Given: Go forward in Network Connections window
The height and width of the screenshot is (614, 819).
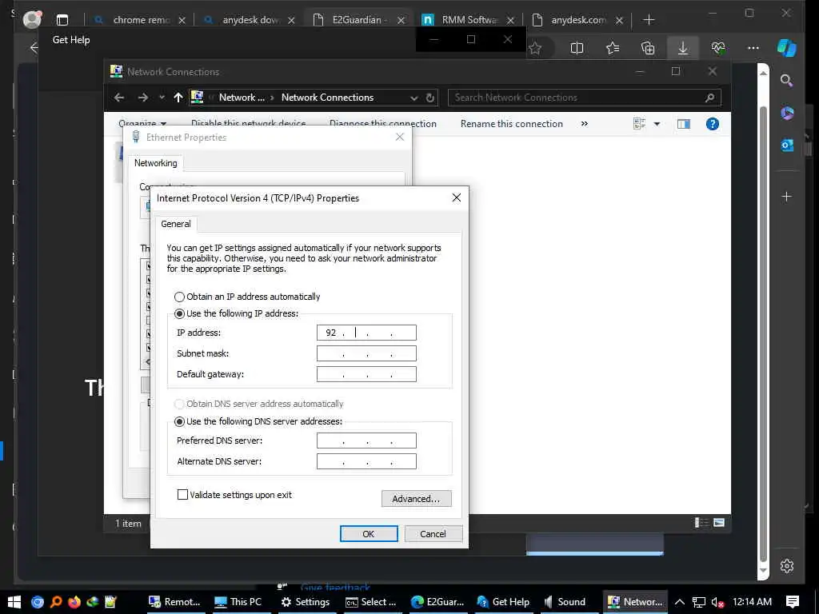Looking at the screenshot, I should (x=142, y=98).
